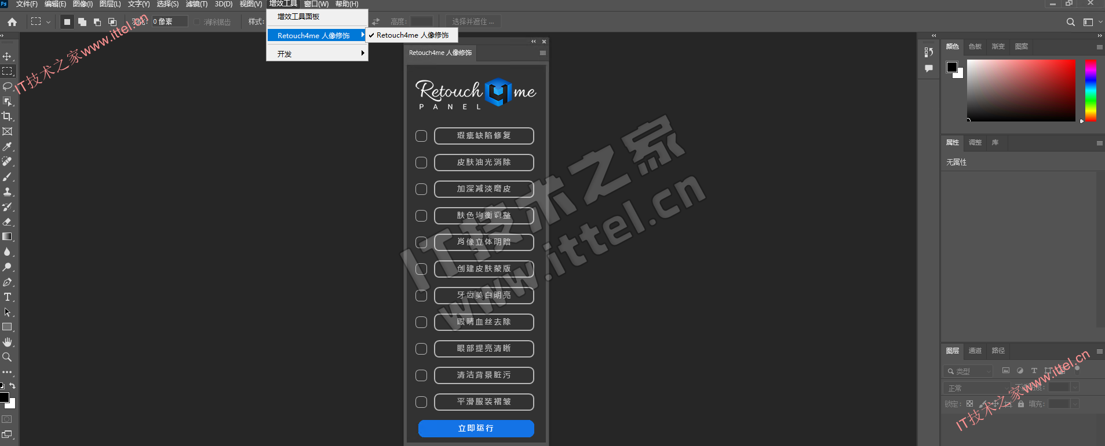
Task: Select the Eraser tool
Action: pos(7,222)
